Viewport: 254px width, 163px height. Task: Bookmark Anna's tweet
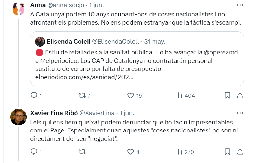228,96
